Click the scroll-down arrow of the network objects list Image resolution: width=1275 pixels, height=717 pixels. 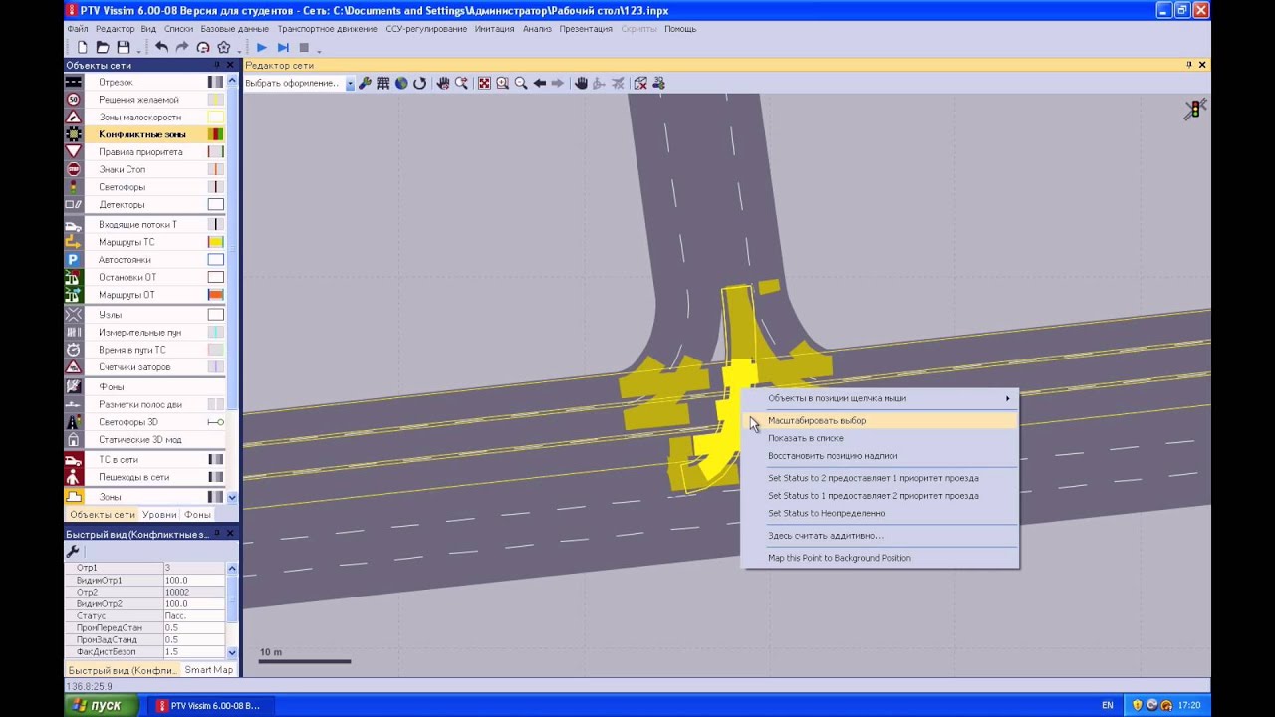pyautogui.click(x=233, y=497)
